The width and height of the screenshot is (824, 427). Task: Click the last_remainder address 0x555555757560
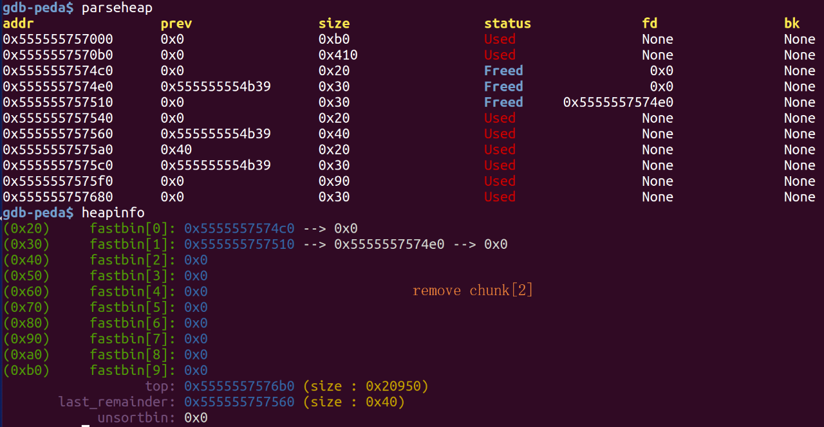click(239, 402)
